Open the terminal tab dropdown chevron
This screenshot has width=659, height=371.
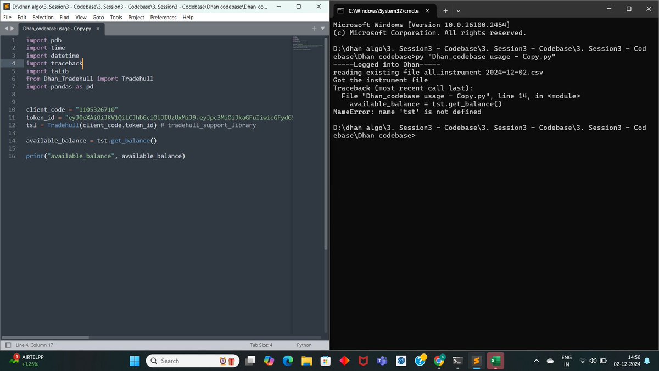click(x=459, y=10)
